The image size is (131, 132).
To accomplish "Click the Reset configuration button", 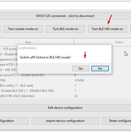I will (117, 121).
